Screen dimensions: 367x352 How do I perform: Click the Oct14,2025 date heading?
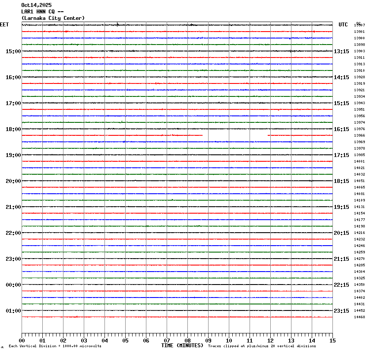[x=36, y=5]
